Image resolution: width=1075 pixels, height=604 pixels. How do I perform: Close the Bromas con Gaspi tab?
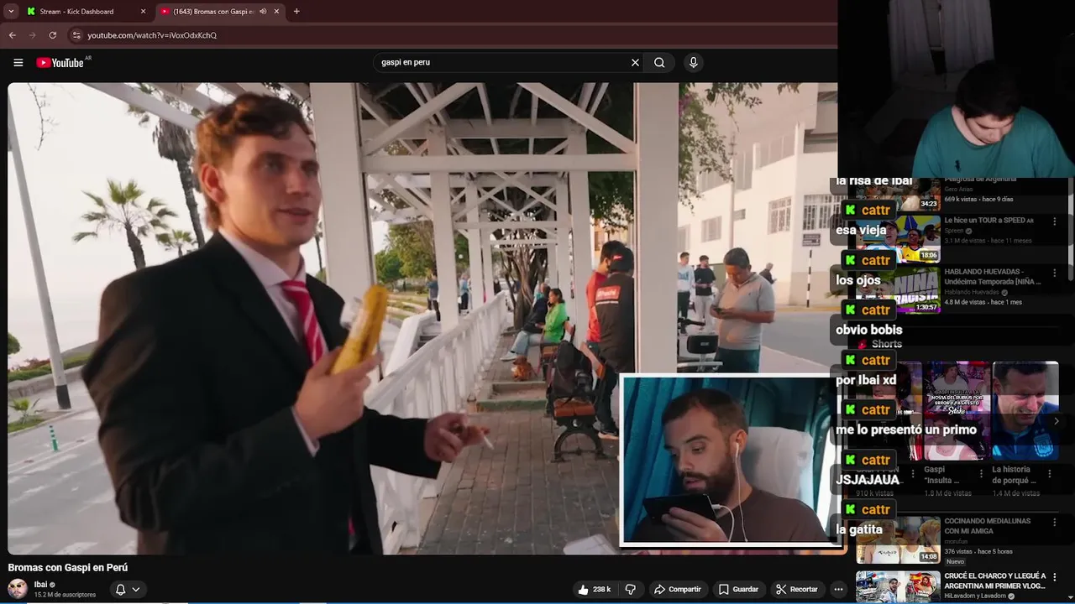tap(276, 12)
